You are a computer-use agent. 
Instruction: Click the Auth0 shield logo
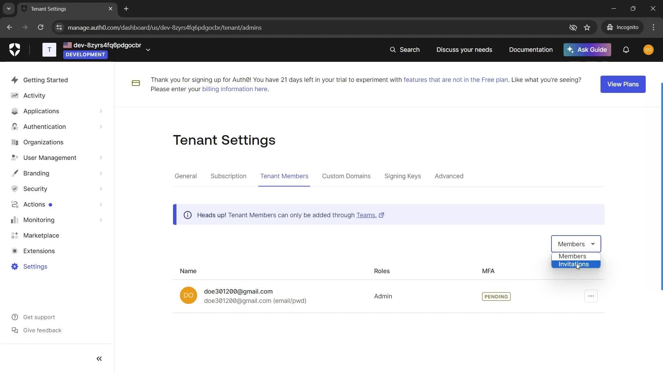click(x=15, y=50)
